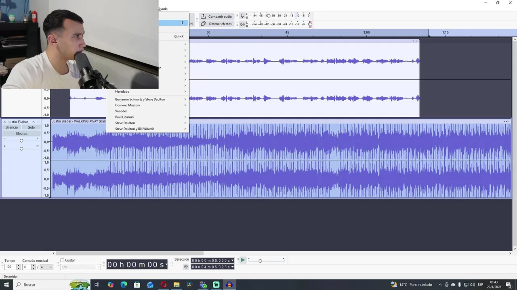Collapse the Justin Bieber track arrow
The image size is (517, 290).
pos(34,122)
